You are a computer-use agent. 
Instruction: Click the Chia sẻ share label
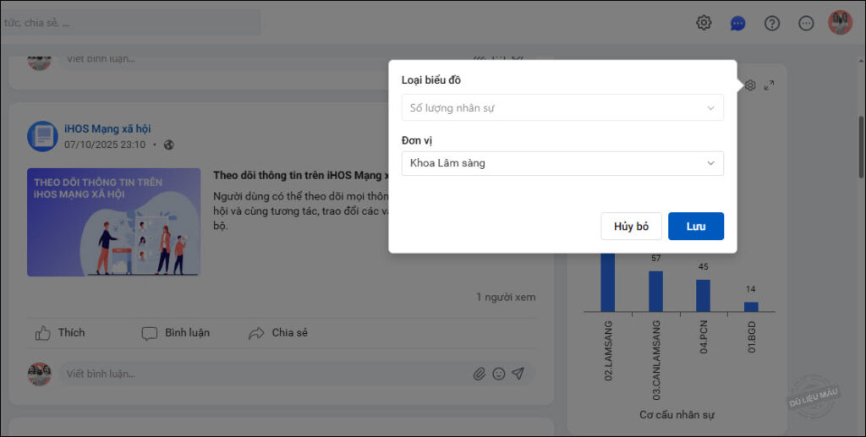(x=289, y=333)
